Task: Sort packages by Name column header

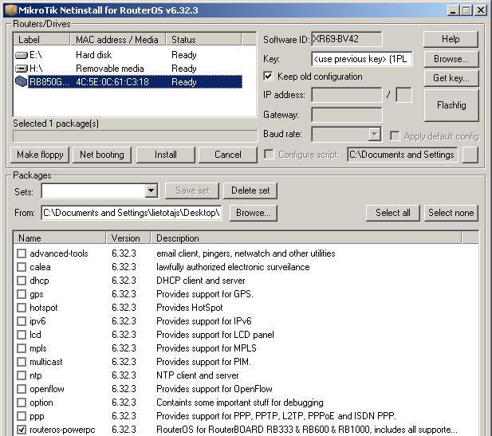Action: coord(59,238)
